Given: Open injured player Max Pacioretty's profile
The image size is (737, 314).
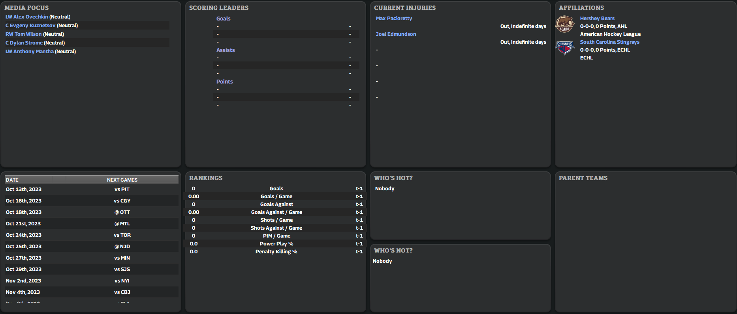Looking at the screenshot, I should pyautogui.click(x=394, y=19).
